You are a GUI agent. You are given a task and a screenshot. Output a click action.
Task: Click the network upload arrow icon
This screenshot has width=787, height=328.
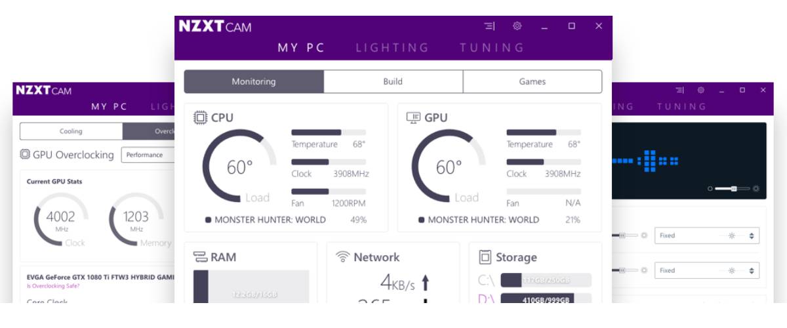coord(425,283)
